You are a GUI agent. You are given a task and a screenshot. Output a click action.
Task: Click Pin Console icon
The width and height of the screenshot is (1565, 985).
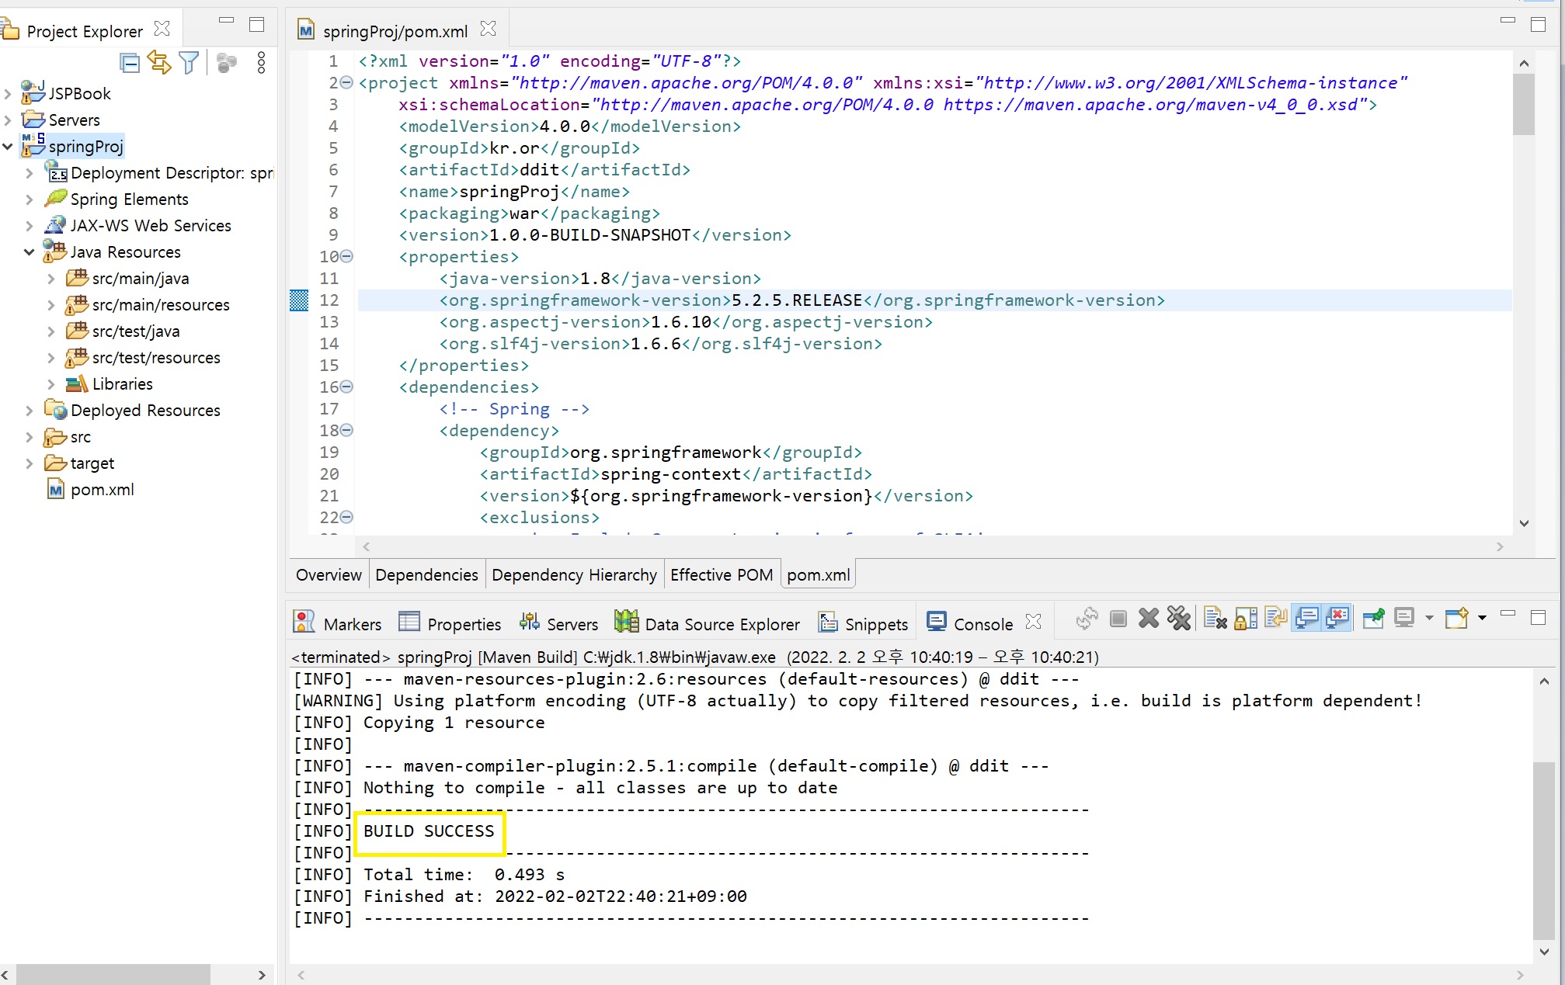point(1373,619)
